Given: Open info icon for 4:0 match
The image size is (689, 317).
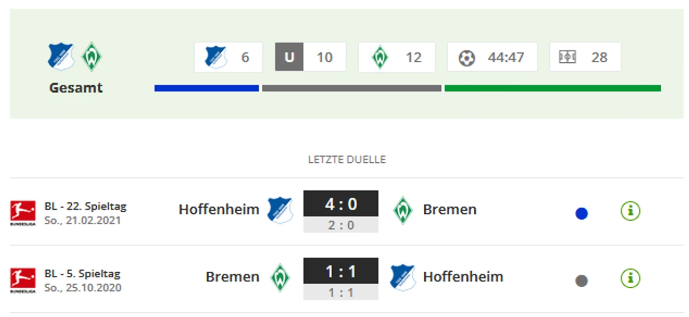Looking at the screenshot, I should point(630,211).
